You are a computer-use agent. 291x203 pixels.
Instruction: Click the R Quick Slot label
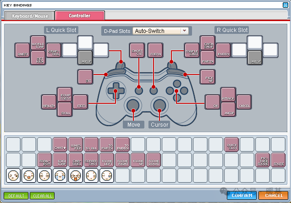pos(232,30)
